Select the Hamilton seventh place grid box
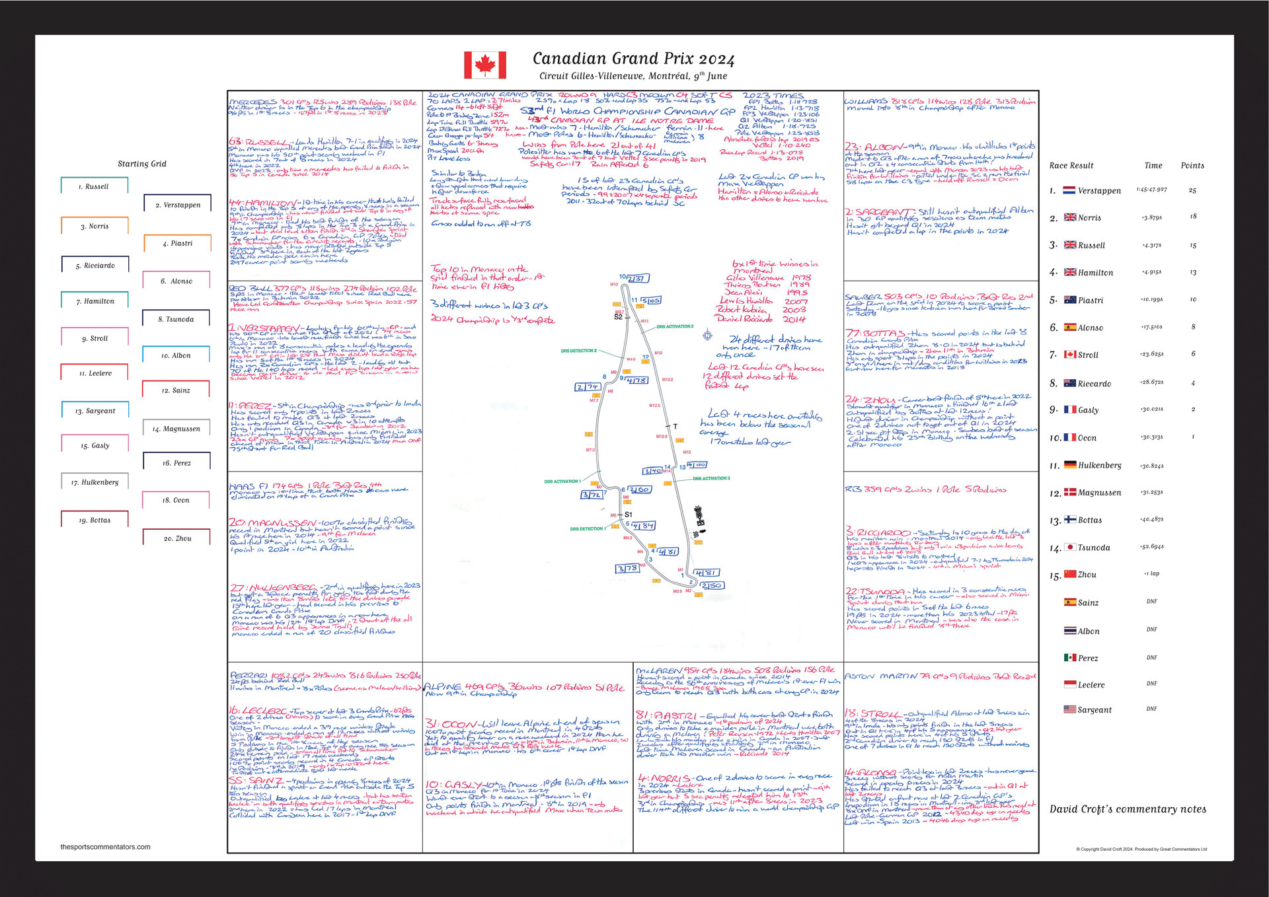1269x897 pixels. tap(95, 301)
